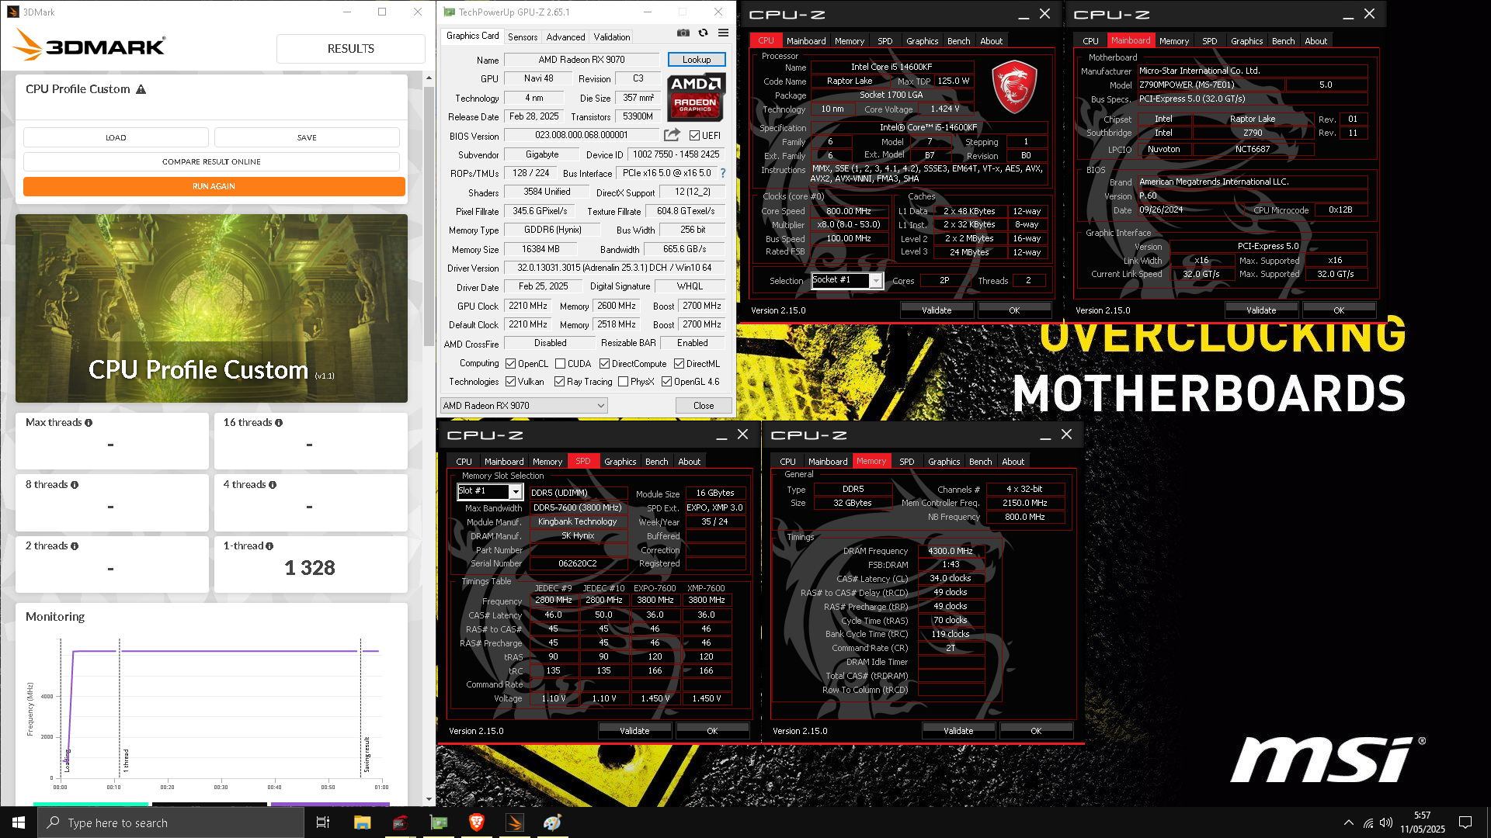Image resolution: width=1491 pixels, height=838 pixels.
Task: Click COMPARE RESULT ONLINE in 3DMark
Action: [211, 162]
